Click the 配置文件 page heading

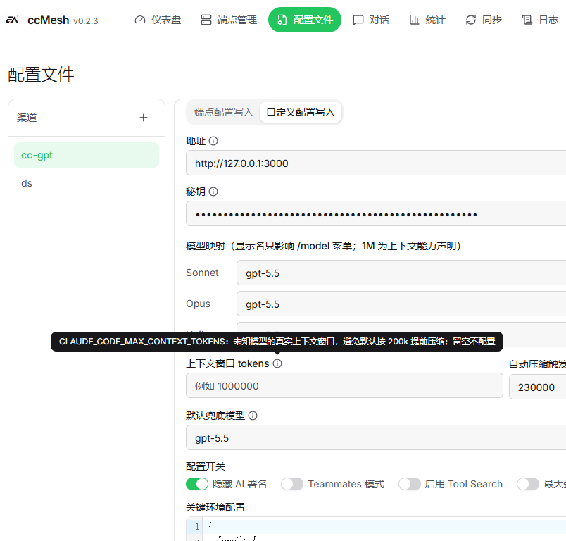(x=41, y=75)
